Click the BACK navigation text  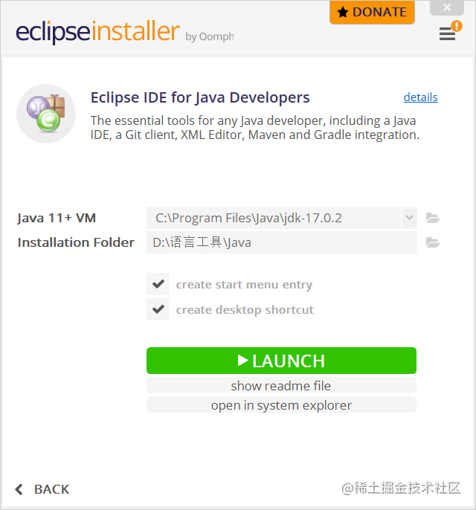click(52, 489)
